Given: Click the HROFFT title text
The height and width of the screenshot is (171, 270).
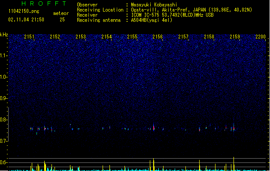Looking at the screenshot, I should [44, 3].
